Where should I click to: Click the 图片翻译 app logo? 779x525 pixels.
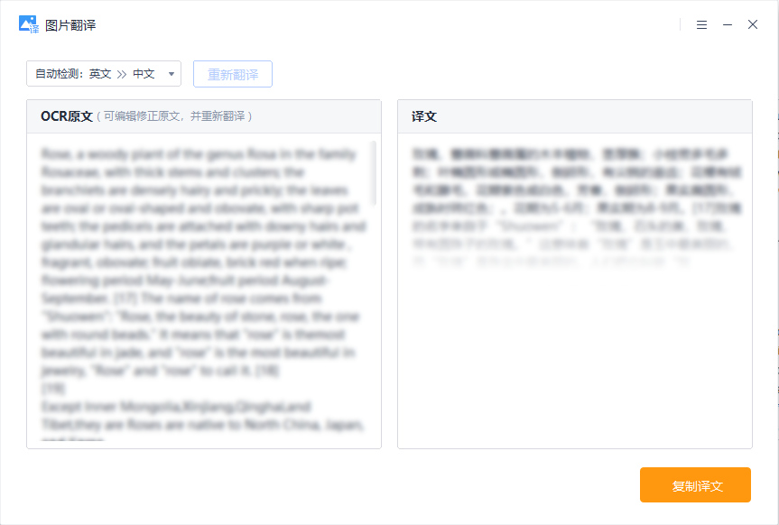point(25,24)
